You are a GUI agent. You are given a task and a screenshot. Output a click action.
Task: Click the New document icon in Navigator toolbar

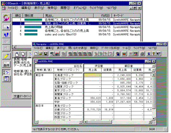click(x=36, y=54)
